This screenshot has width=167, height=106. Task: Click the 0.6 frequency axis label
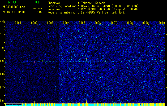2,101
